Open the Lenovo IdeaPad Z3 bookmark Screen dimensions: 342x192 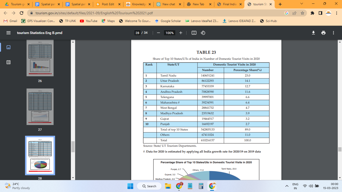(202, 21)
